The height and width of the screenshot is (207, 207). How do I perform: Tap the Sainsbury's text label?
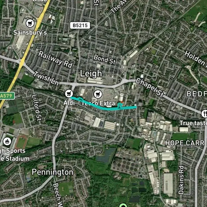point(30,33)
